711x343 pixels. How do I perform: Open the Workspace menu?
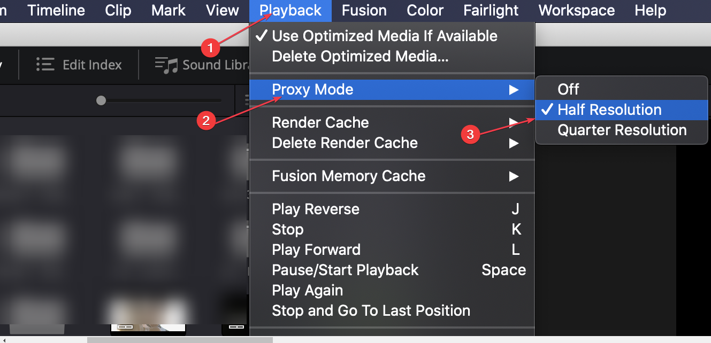576,10
